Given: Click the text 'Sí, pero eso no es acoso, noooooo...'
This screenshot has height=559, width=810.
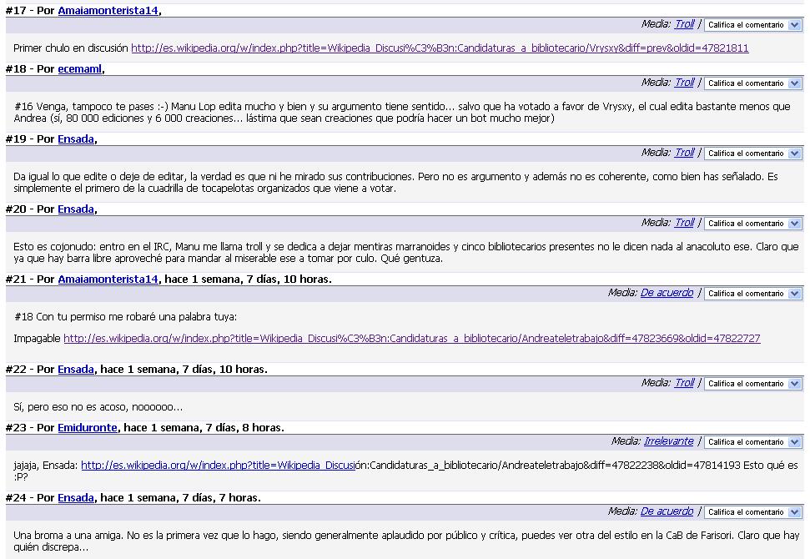Looking at the screenshot, I should coord(98,407).
